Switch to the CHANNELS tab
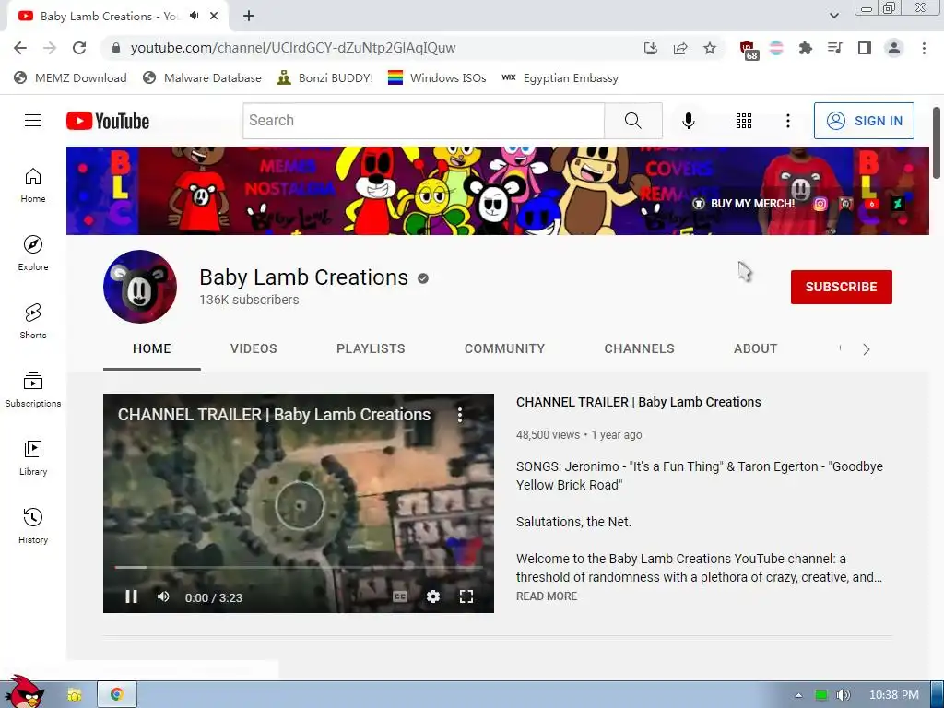This screenshot has height=708, width=944. tap(640, 348)
